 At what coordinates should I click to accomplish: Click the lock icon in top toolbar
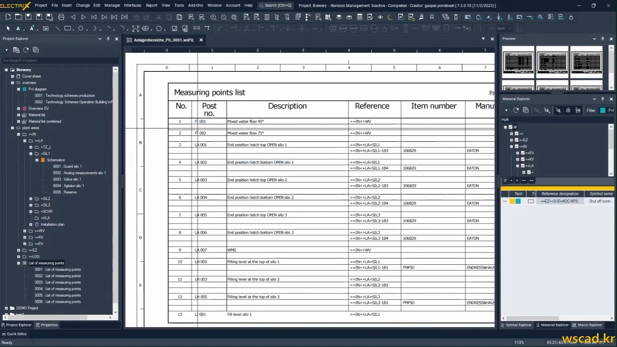571,17
